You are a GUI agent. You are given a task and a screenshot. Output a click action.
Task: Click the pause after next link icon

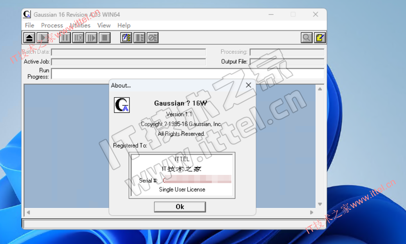click(78, 38)
